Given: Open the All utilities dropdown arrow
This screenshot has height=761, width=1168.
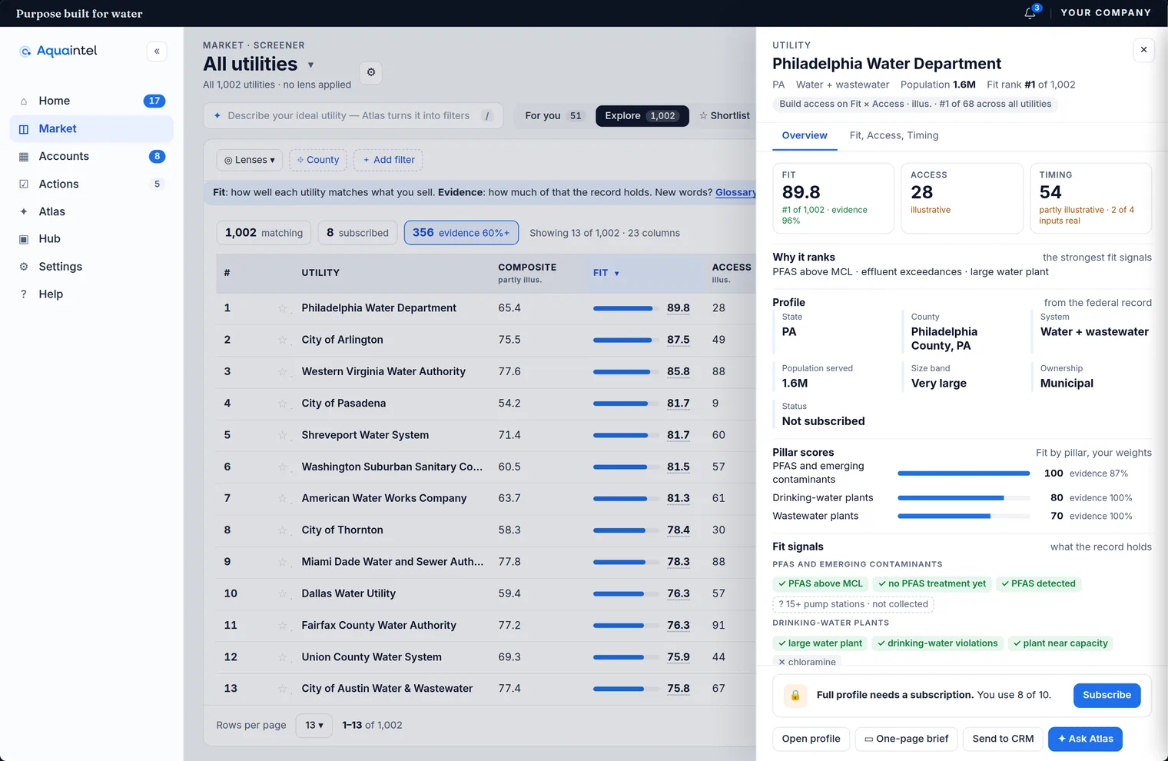Looking at the screenshot, I should point(310,65).
